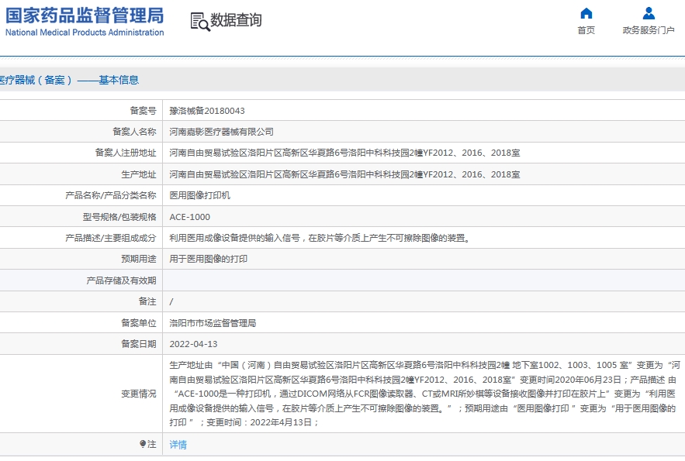Click the 变更情况 change history paragraph

point(424,394)
